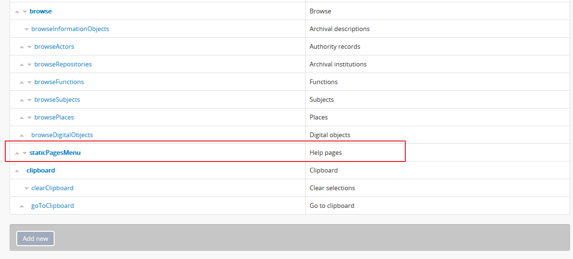Edit the browseDigitalObjects menu entry

(x=62, y=135)
